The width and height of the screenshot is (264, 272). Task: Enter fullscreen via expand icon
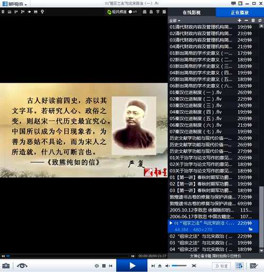coord(194,266)
